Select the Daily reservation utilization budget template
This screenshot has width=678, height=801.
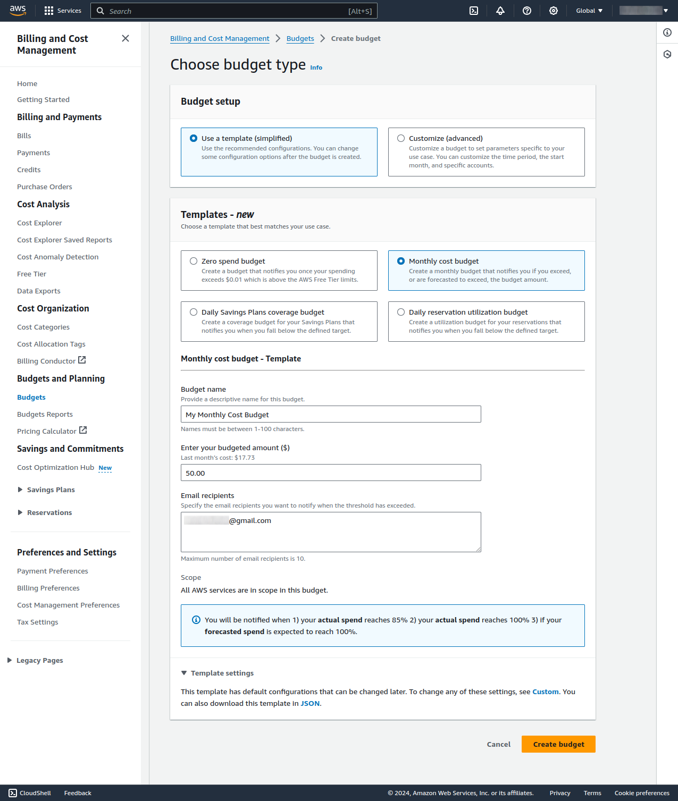click(401, 312)
